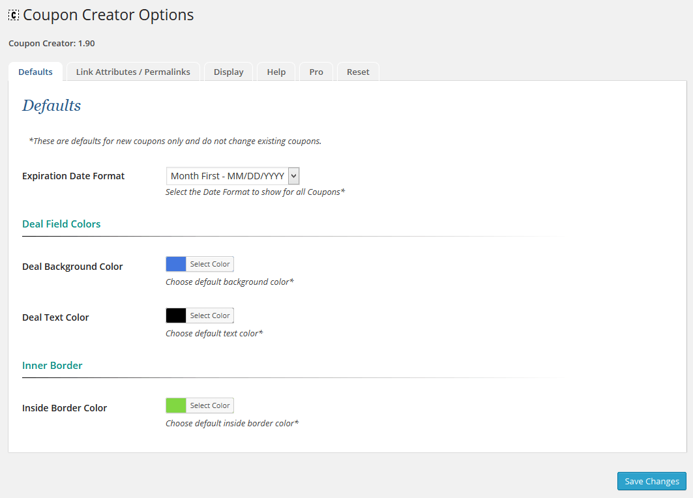693x498 pixels.
Task: Open the Pro tab
Action: tap(316, 72)
